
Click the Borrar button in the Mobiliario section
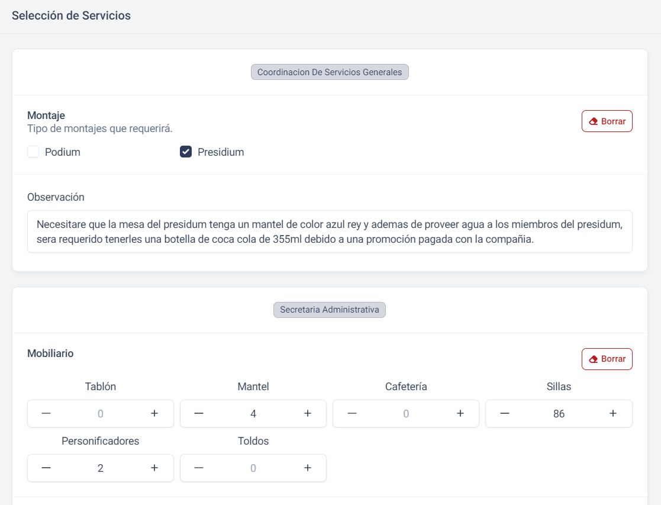607,359
